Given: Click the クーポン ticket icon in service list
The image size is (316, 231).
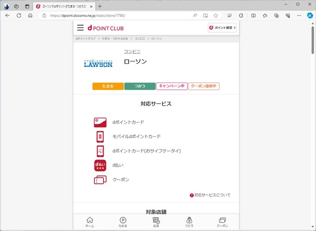Looking at the screenshot, I should click(x=100, y=180).
